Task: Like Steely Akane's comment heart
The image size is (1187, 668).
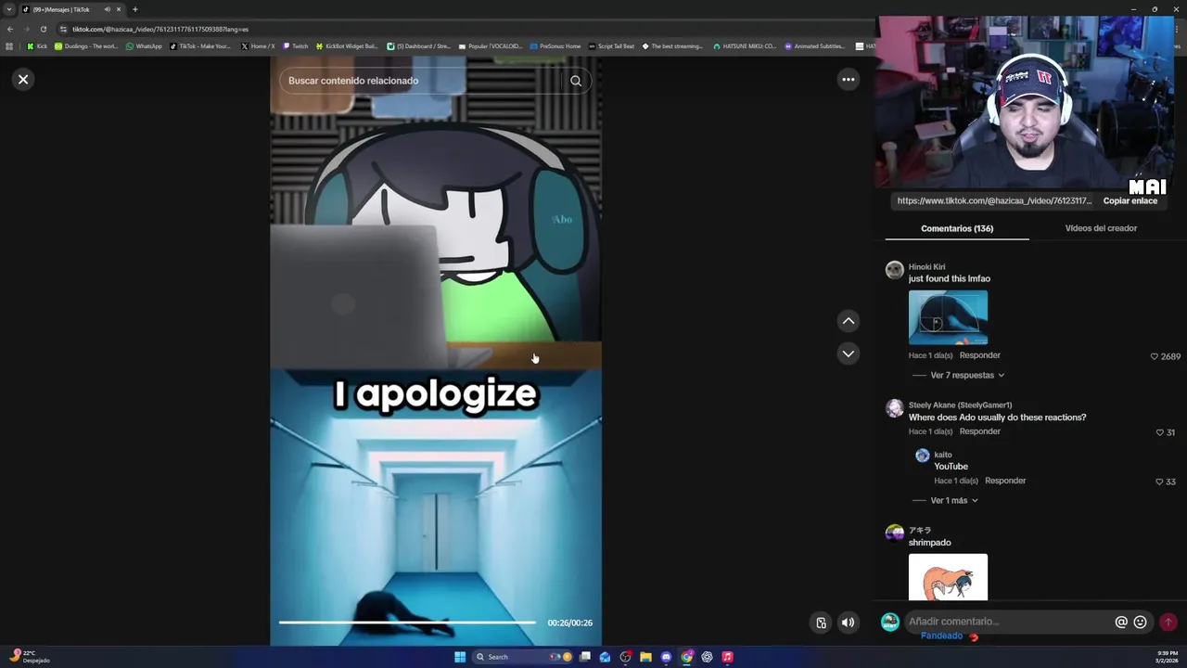Action: (1160, 432)
